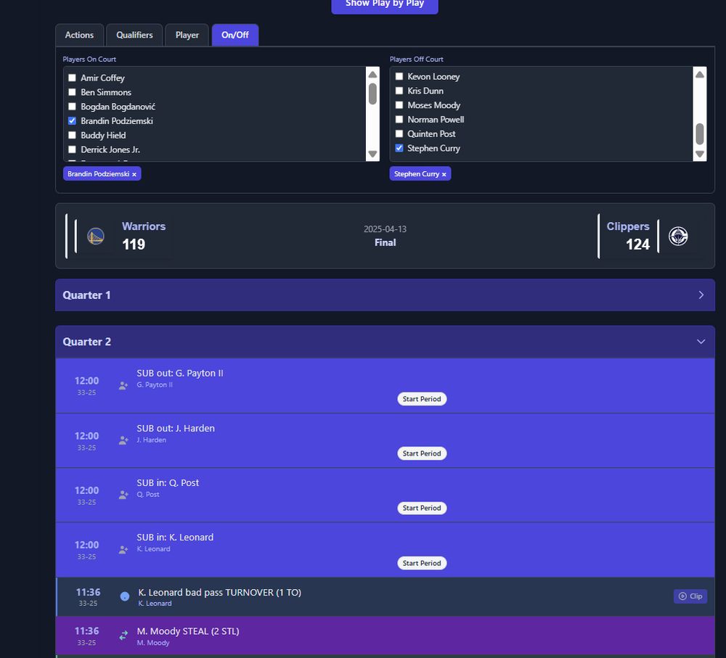The height and width of the screenshot is (658, 726).
Task: Select the SUB out: G. Payton II event
Action: pos(385,386)
